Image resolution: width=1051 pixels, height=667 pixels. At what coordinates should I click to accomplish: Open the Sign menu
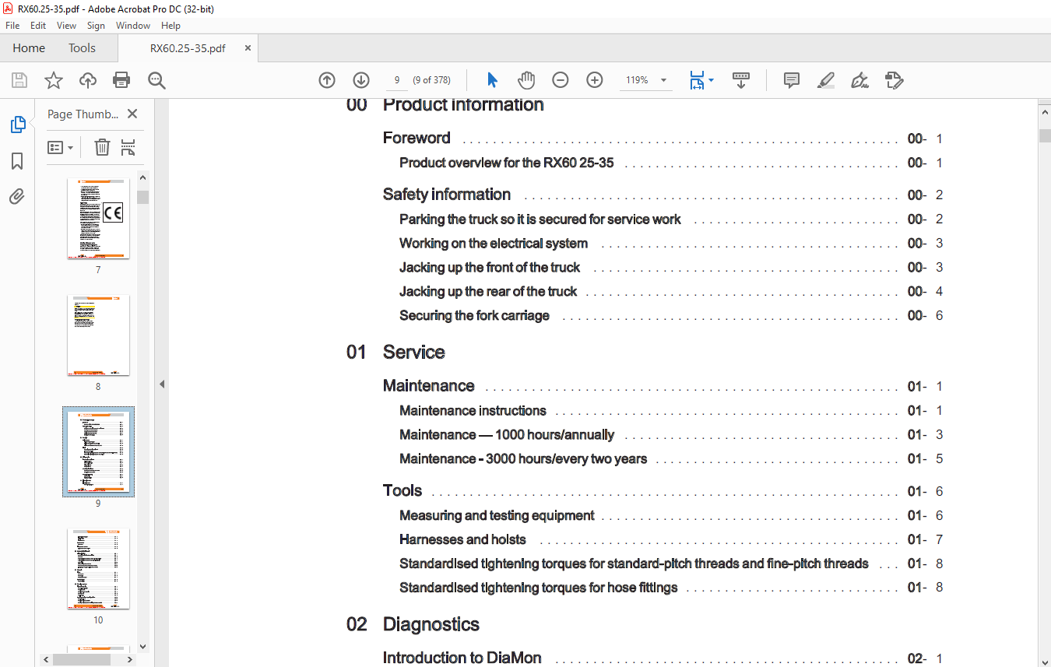(x=96, y=26)
